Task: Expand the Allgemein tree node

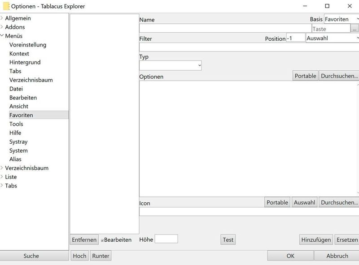Action: pos(2,18)
